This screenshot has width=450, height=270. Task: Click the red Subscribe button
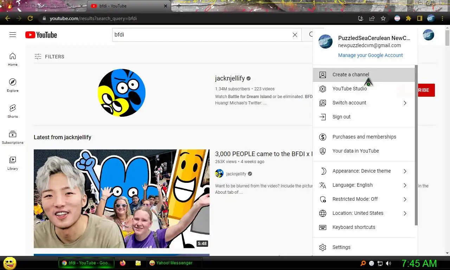pyautogui.click(x=426, y=90)
